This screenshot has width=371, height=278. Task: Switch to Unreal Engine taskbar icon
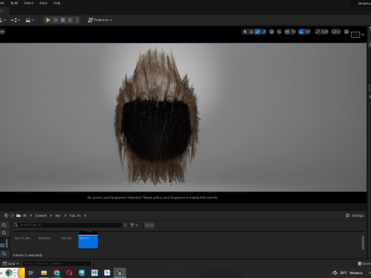(x=120, y=273)
